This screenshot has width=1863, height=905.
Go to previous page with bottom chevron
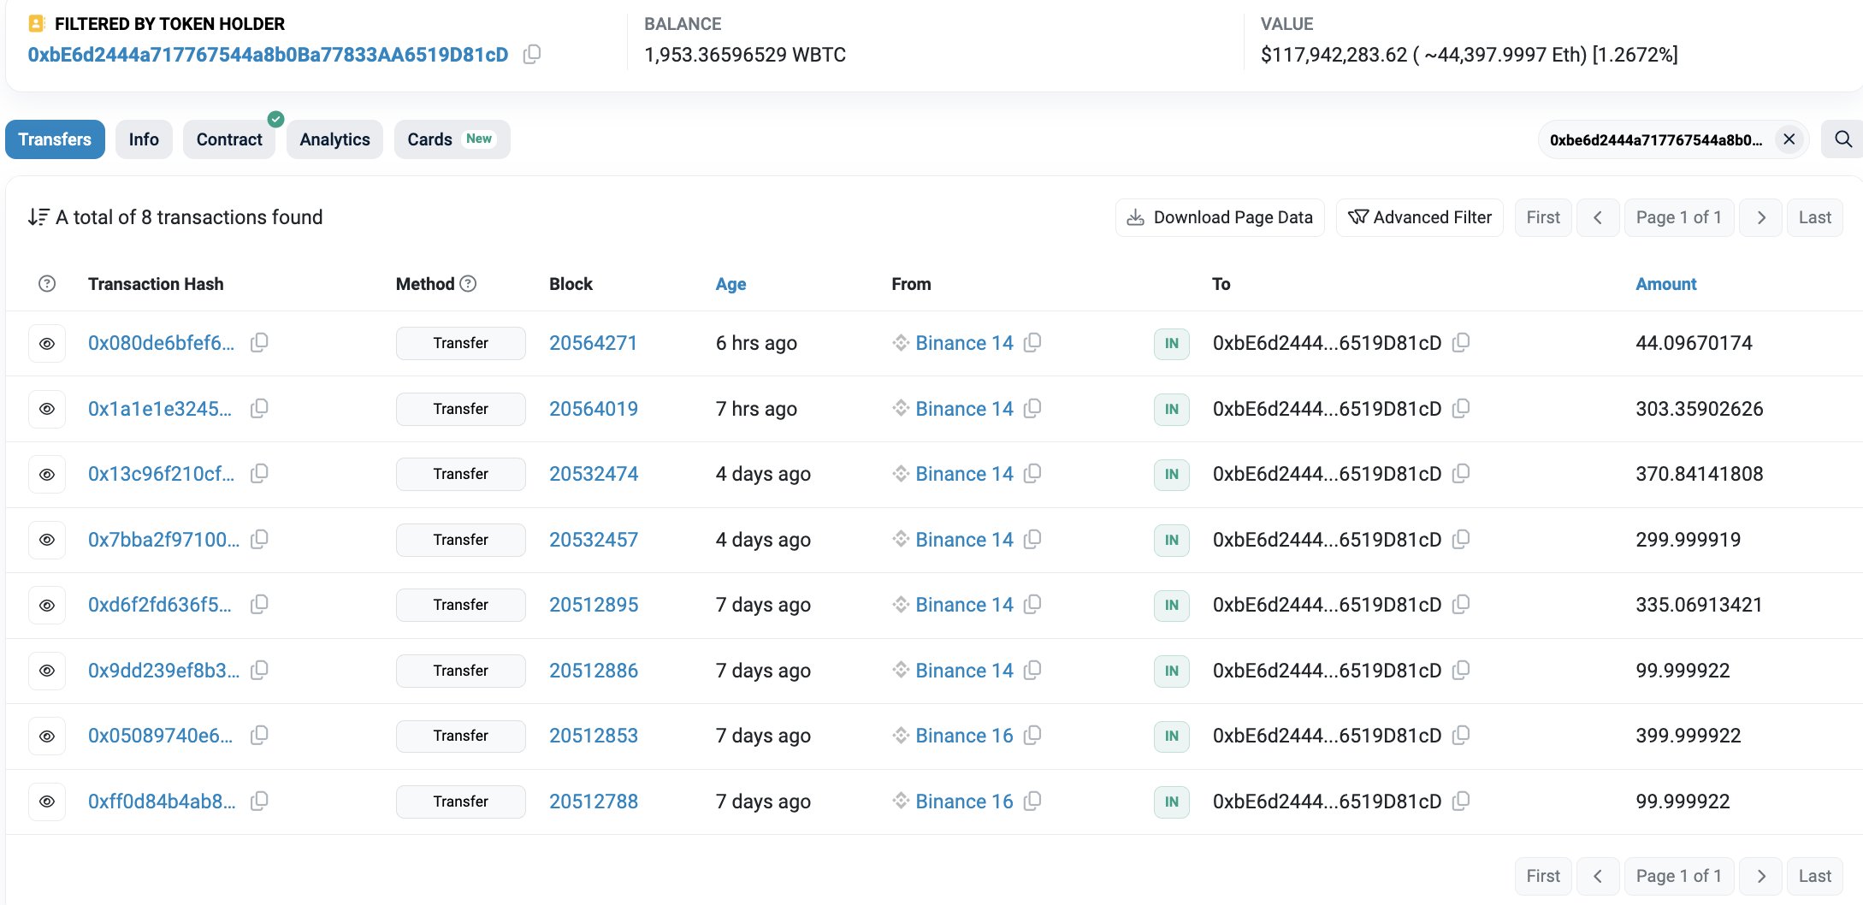[1598, 876]
